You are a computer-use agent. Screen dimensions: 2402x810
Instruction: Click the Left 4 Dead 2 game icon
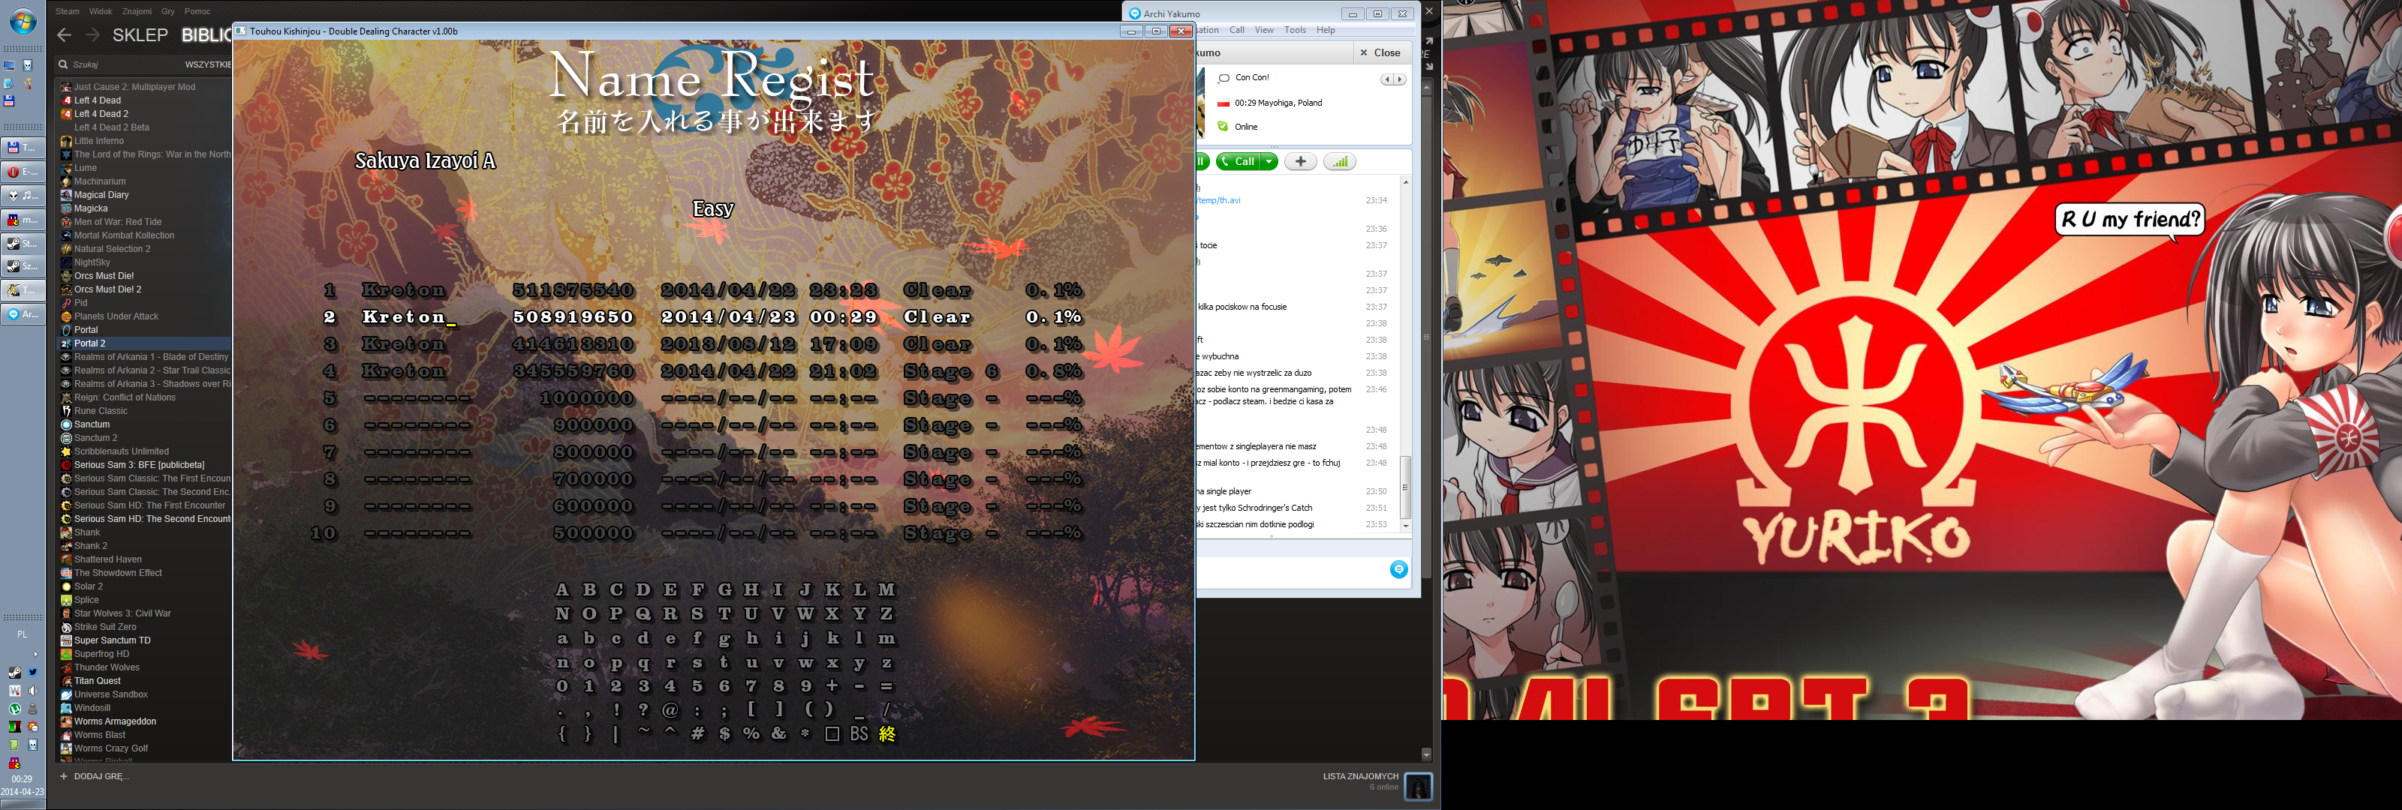(x=66, y=114)
